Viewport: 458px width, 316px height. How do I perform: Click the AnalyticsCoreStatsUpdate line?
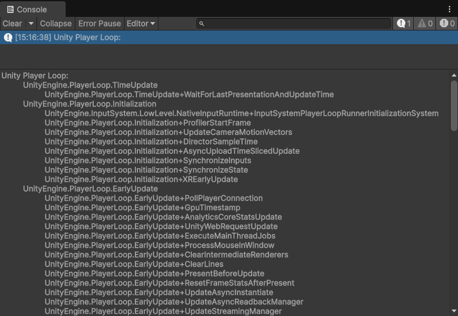[163, 217]
